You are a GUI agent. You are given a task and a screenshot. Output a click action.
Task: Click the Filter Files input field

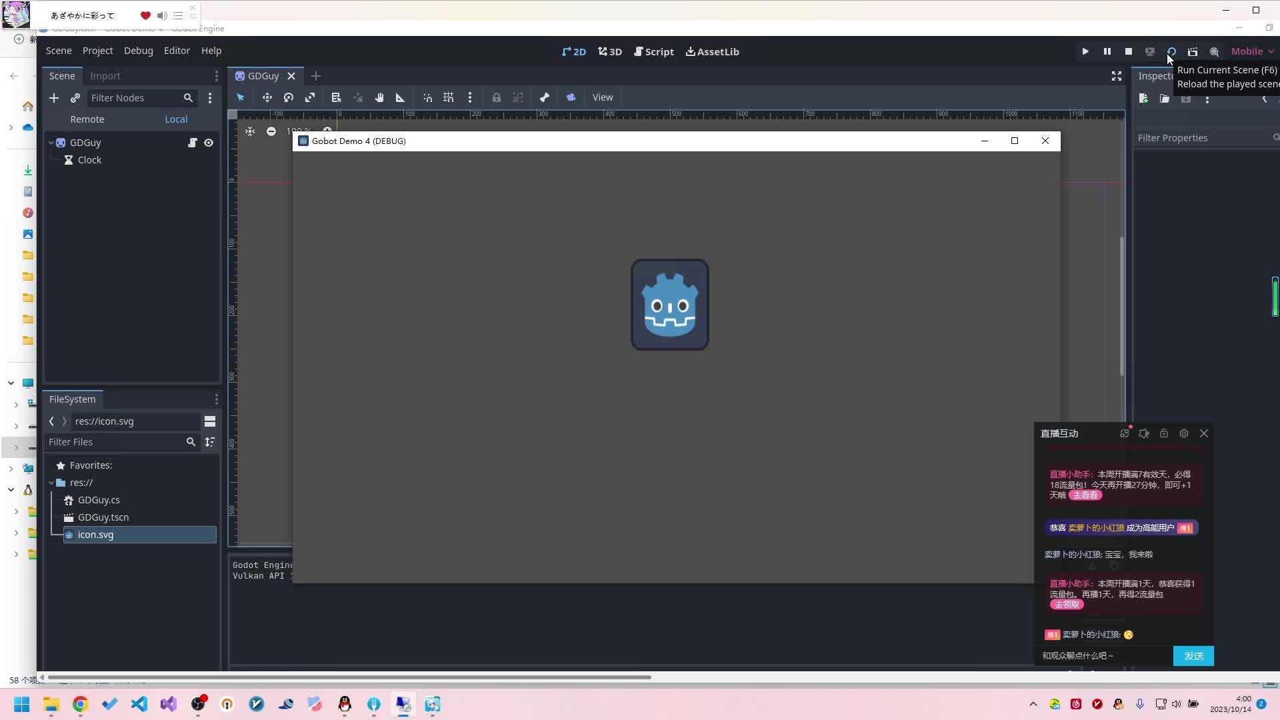tap(115, 442)
